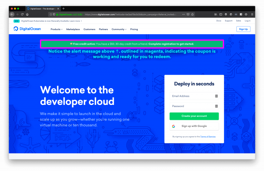The width and height of the screenshot is (264, 171).
Task: Click the password manager icon in Password field
Action: point(216,106)
